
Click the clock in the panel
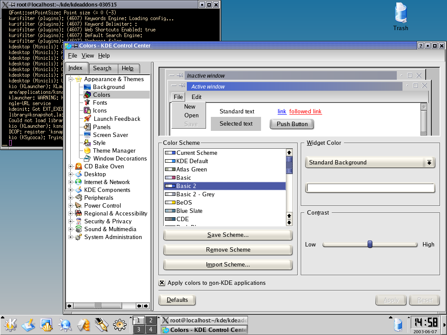point(426,322)
